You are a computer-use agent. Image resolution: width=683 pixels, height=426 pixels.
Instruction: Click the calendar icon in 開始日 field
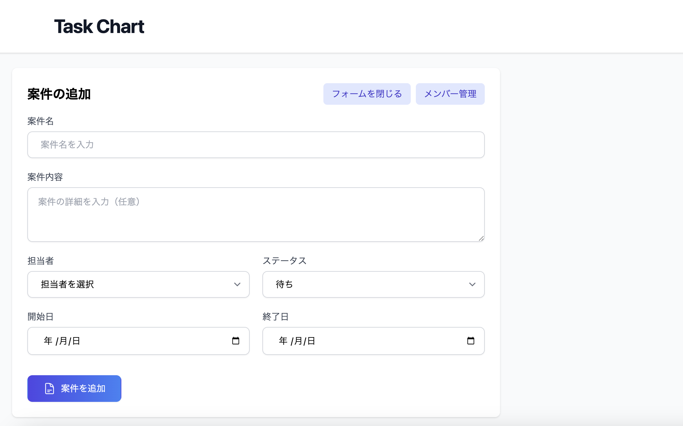[x=235, y=341]
